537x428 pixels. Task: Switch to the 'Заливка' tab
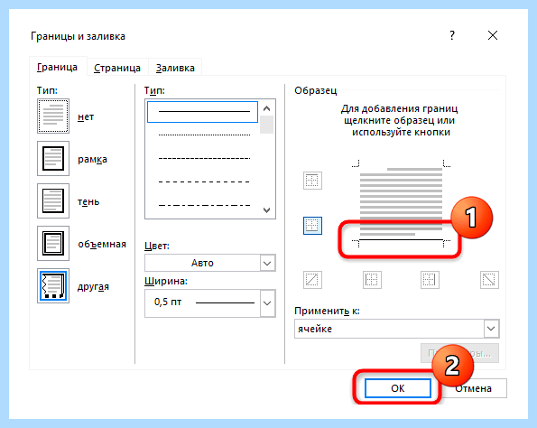point(175,68)
